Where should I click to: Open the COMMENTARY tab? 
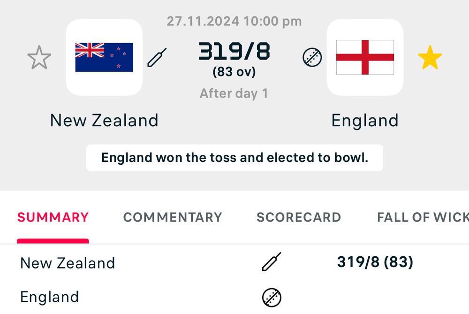point(173,217)
